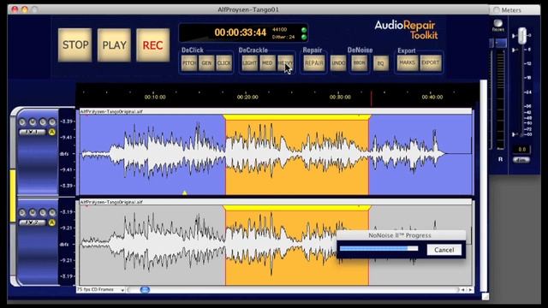
Task: Click the NoNoise II progress bar
Action: [x=378, y=249]
